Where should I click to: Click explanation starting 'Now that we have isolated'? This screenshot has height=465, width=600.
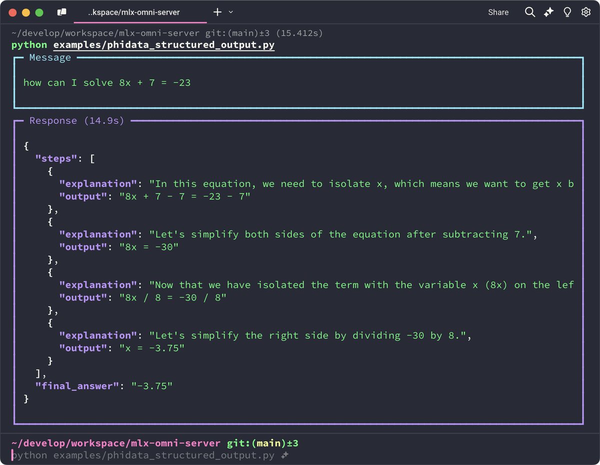coord(361,285)
